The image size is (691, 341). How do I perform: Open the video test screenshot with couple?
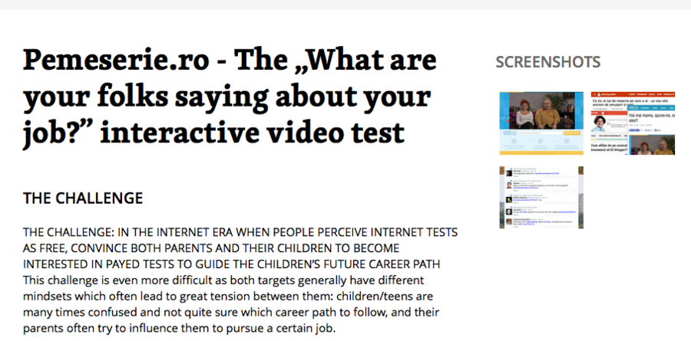click(x=541, y=123)
